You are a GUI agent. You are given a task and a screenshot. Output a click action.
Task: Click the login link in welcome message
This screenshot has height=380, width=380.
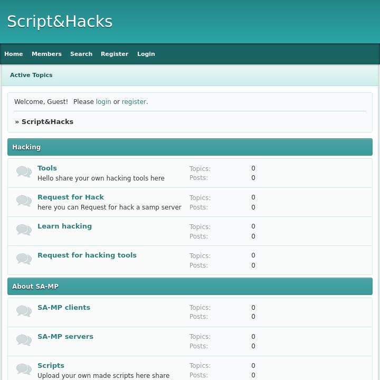(103, 102)
